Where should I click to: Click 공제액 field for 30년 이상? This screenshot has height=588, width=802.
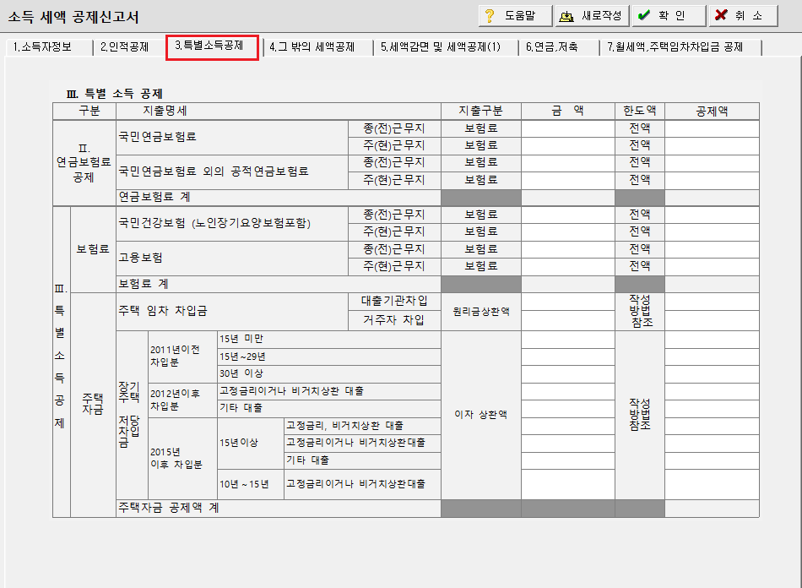tap(712, 374)
